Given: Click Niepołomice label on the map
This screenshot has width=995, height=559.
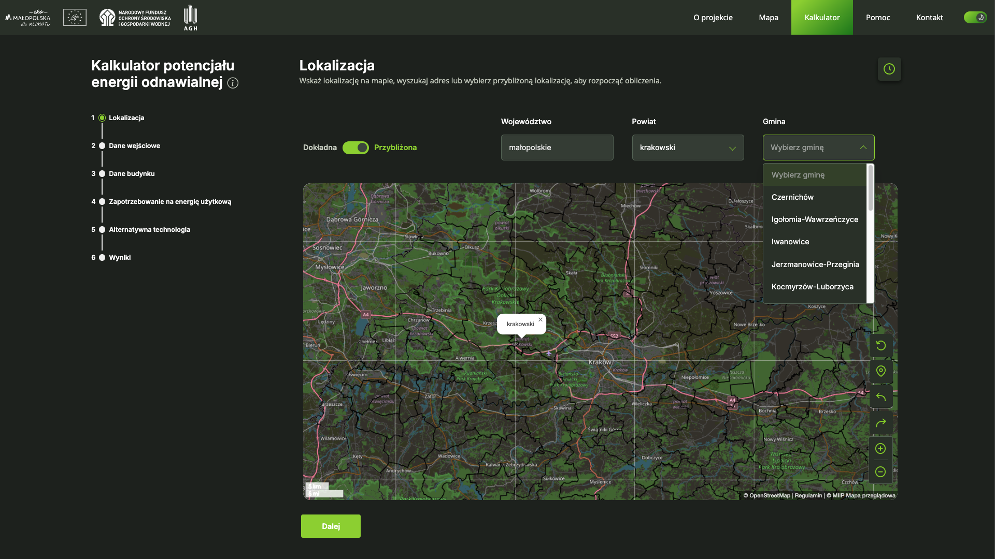Looking at the screenshot, I should pos(695,377).
